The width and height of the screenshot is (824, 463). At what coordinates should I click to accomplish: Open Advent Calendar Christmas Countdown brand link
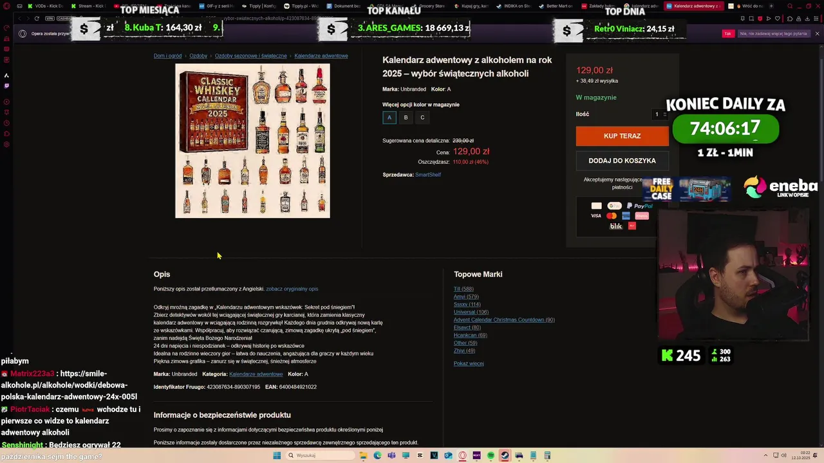tap(504, 320)
